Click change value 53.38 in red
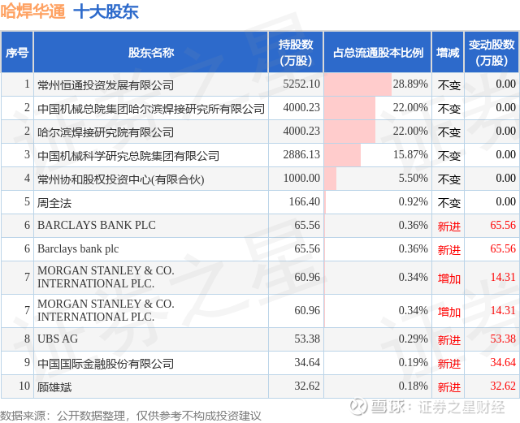The width and height of the screenshot is (520, 423). coord(503,339)
